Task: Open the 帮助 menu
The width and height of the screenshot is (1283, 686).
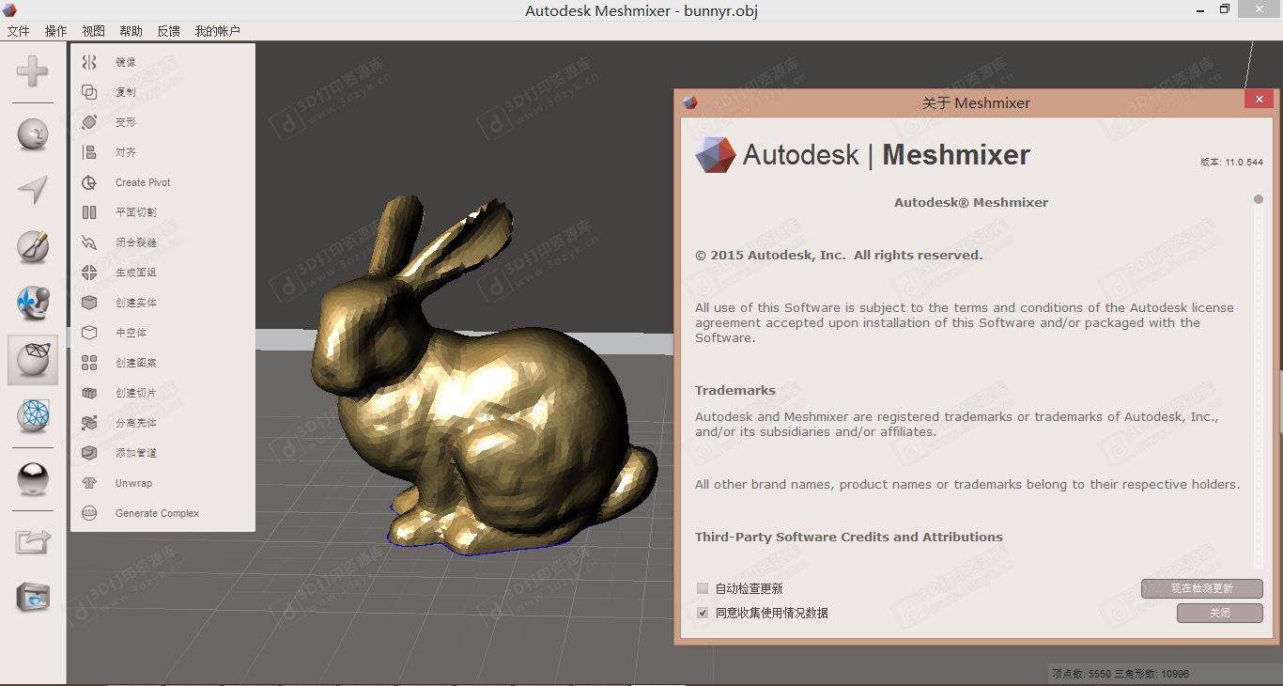Action: coord(131,31)
